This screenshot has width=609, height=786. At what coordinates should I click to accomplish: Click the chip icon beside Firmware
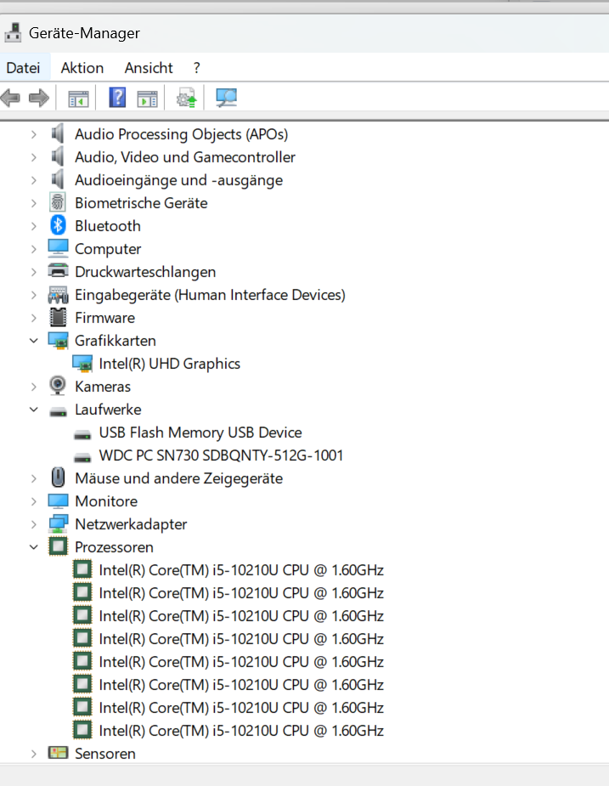point(58,317)
